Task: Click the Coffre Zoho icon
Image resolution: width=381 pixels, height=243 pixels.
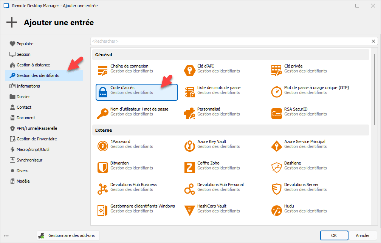Action: pos(189,168)
